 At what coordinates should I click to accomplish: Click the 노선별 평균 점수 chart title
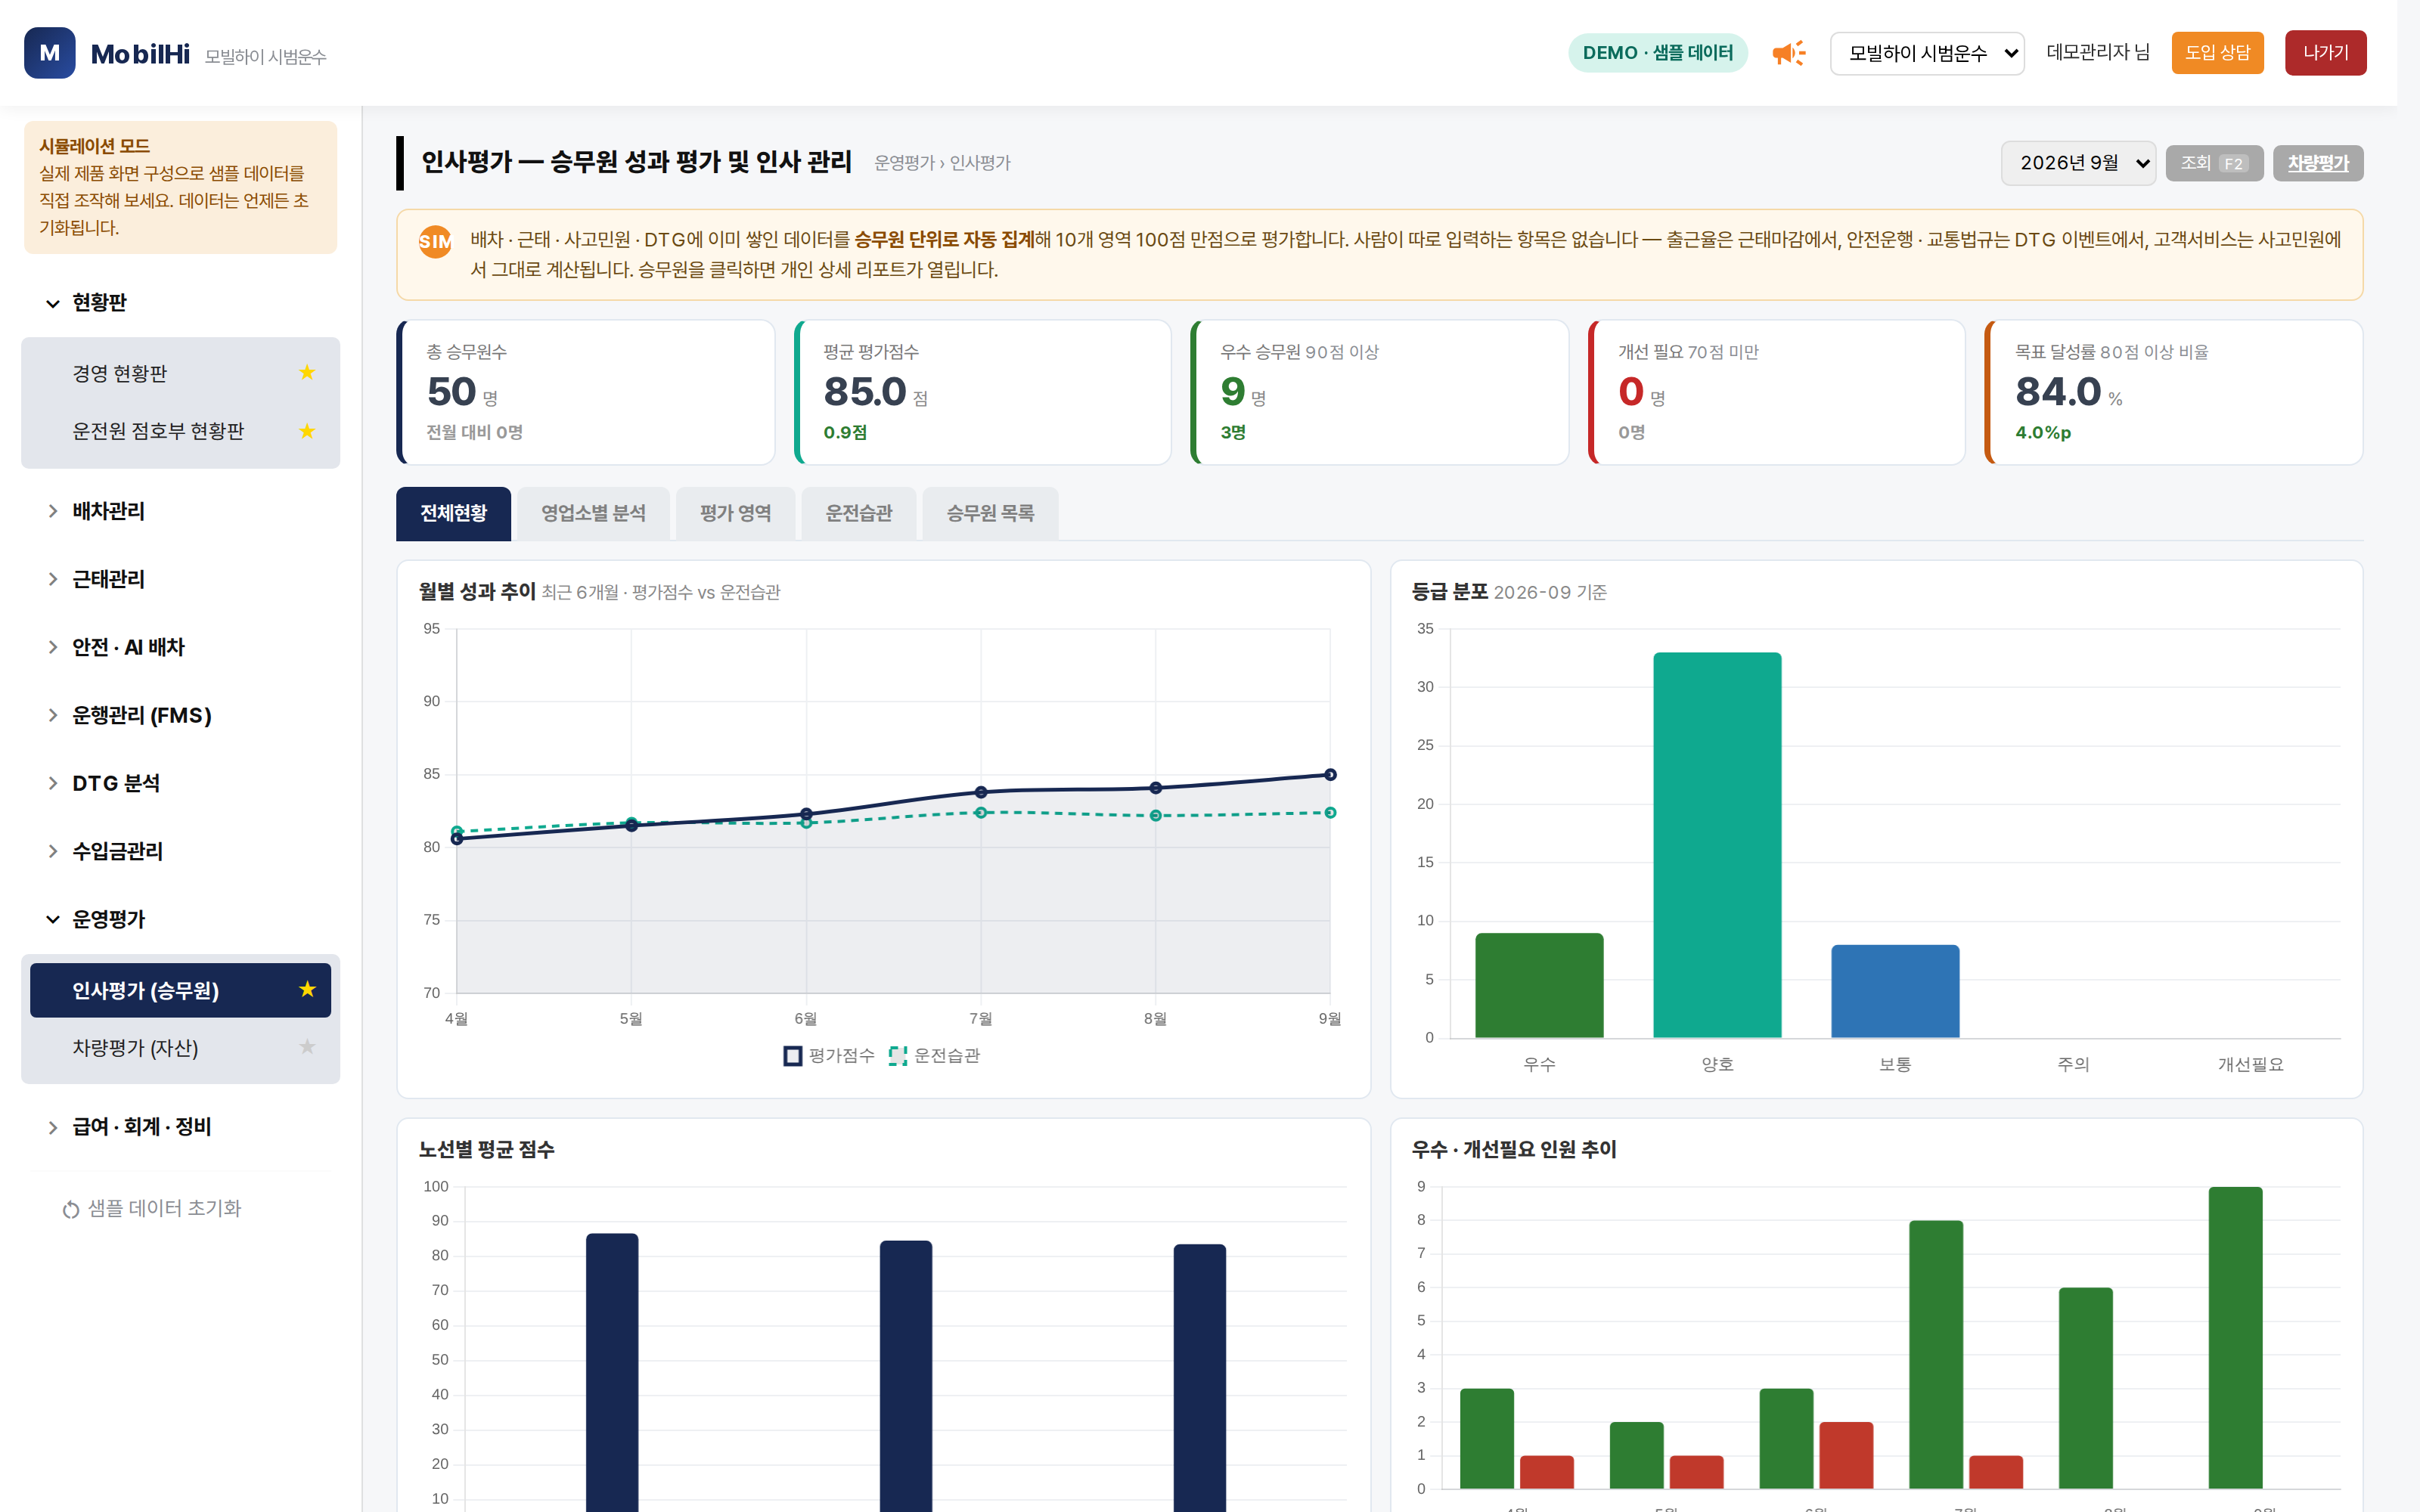(x=487, y=1150)
